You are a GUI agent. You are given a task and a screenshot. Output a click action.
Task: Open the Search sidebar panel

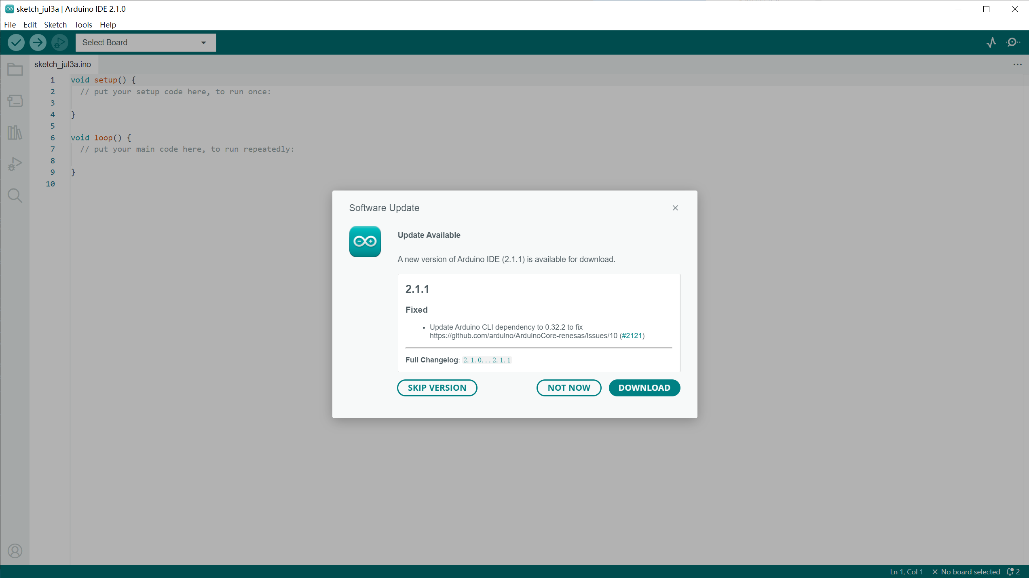coord(15,195)
